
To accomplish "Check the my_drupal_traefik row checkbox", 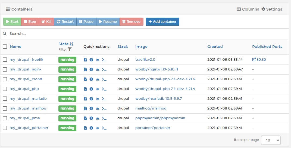I will (x=5, y=60).
